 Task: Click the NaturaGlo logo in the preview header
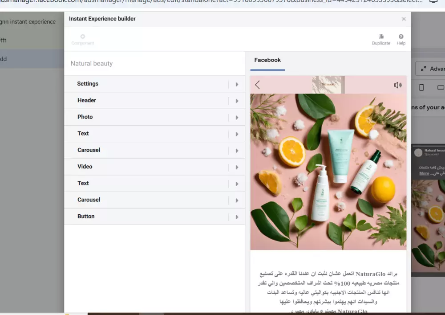tap(329, 83)
